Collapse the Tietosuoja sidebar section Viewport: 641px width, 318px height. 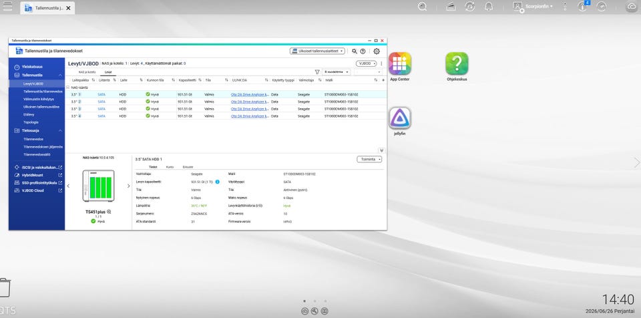(x=60, y=130)
